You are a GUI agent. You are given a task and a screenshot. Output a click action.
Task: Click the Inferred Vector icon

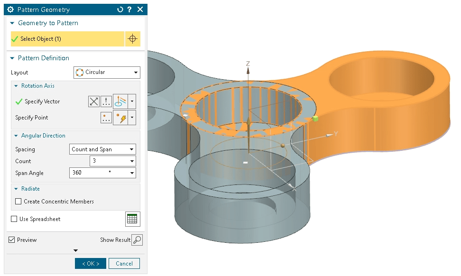[x=120, y=101]
